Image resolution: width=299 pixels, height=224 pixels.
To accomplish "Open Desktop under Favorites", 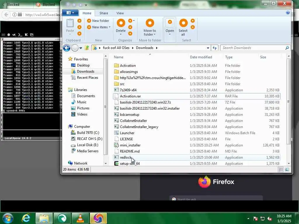I will point(83,65).
